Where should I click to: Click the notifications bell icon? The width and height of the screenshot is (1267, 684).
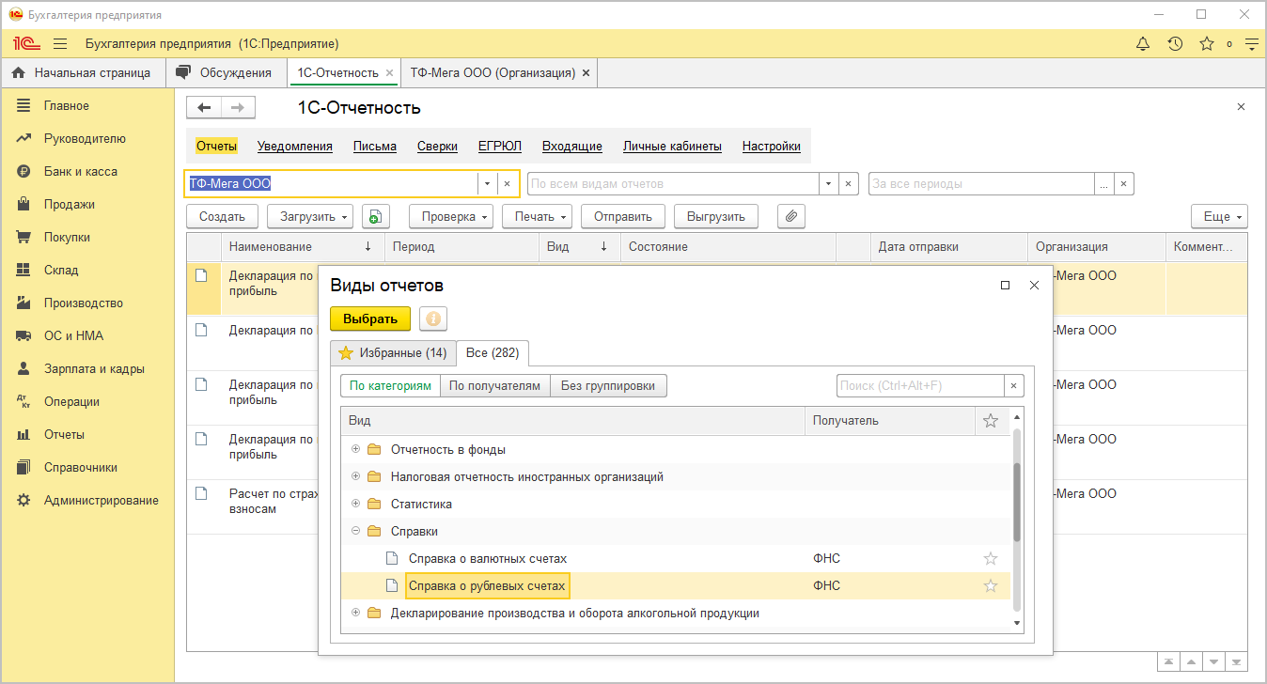[1143, 44]
